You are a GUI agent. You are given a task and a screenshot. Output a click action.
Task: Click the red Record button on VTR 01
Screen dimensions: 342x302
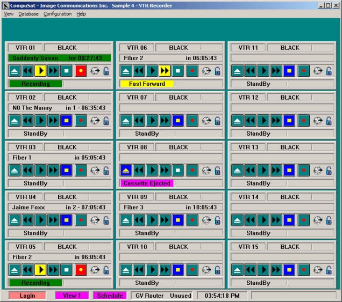[81, 71]
